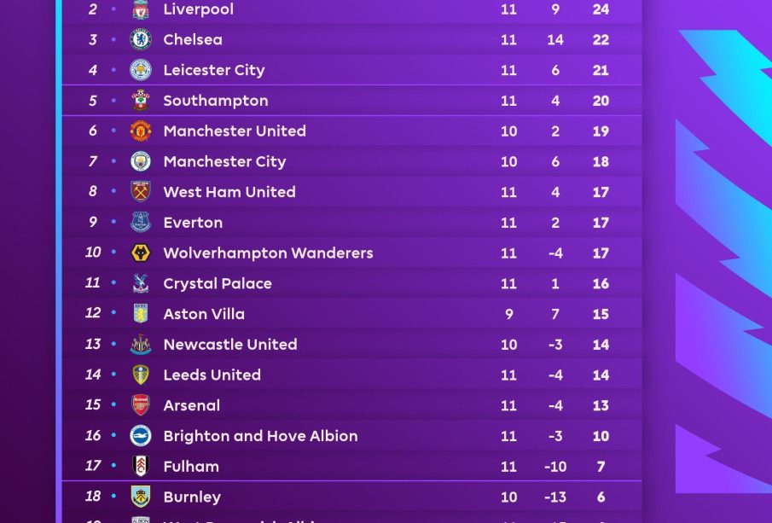
Task: Click the Southampton club crest
Action: pos(141,101)
